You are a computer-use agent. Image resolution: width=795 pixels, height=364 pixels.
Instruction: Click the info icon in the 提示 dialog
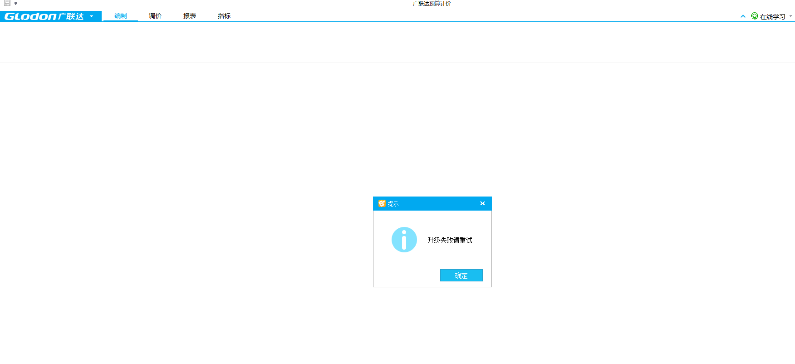[x=404, y=240]
